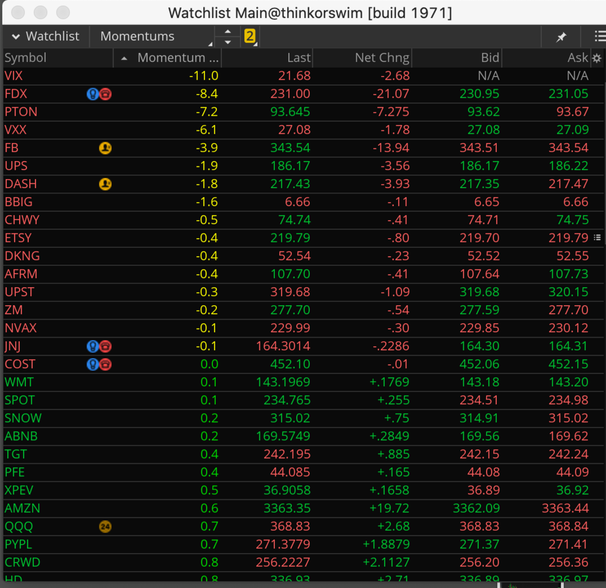Click the red phone icon on FDX row
This screenshot has width=606, height=588.
click(x=106, y=94)
